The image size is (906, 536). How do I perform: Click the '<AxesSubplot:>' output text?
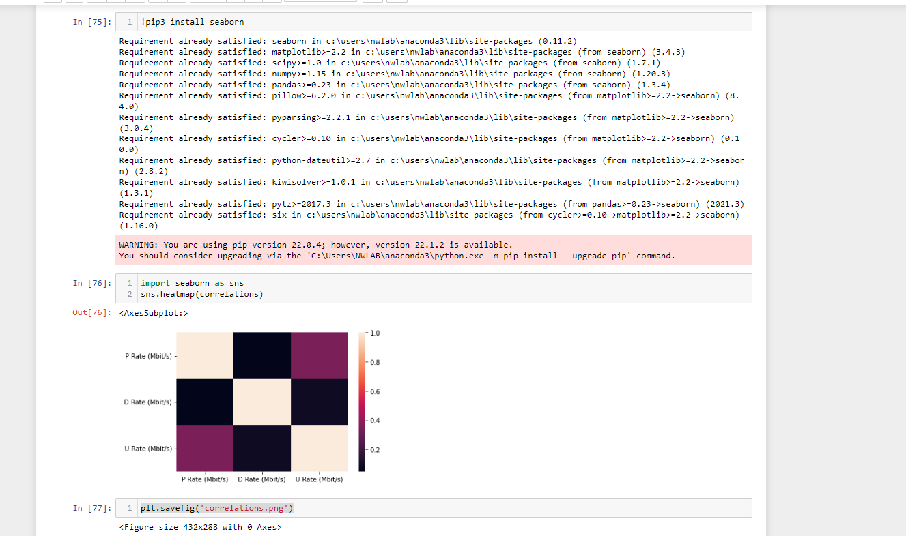click(x=153, y=314)
